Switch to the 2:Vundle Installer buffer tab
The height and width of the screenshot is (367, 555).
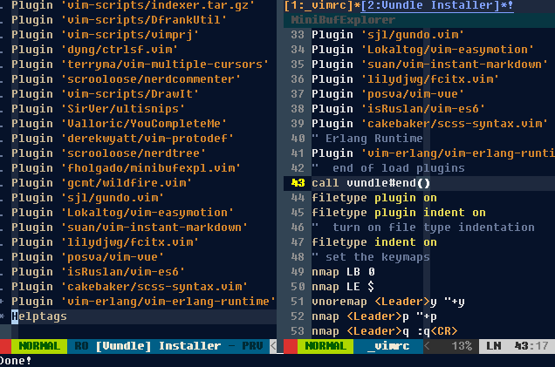[x=437, y=5]
